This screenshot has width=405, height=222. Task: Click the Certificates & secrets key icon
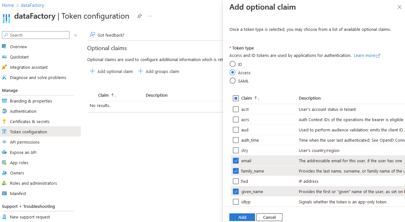[x=4, y=121]
